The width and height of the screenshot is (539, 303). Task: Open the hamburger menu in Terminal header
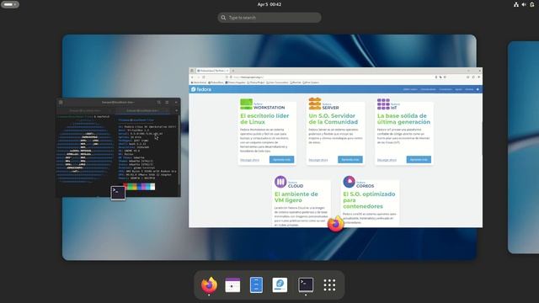tap(167, 102)
